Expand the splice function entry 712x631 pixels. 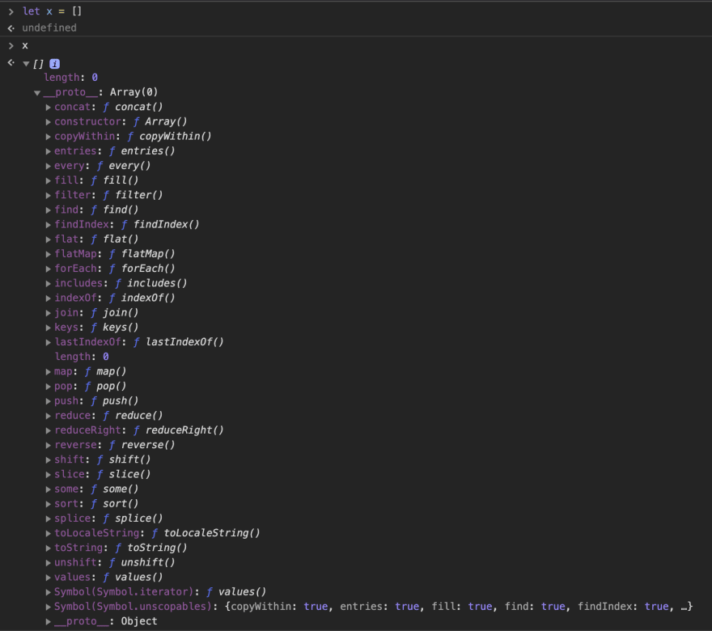48,519
